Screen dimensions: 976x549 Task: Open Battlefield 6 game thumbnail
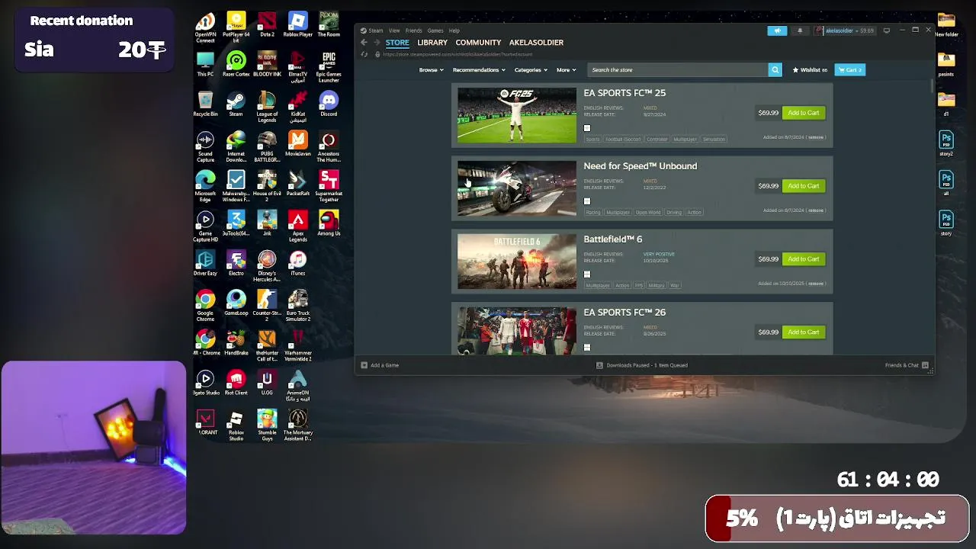pos(517,262)
